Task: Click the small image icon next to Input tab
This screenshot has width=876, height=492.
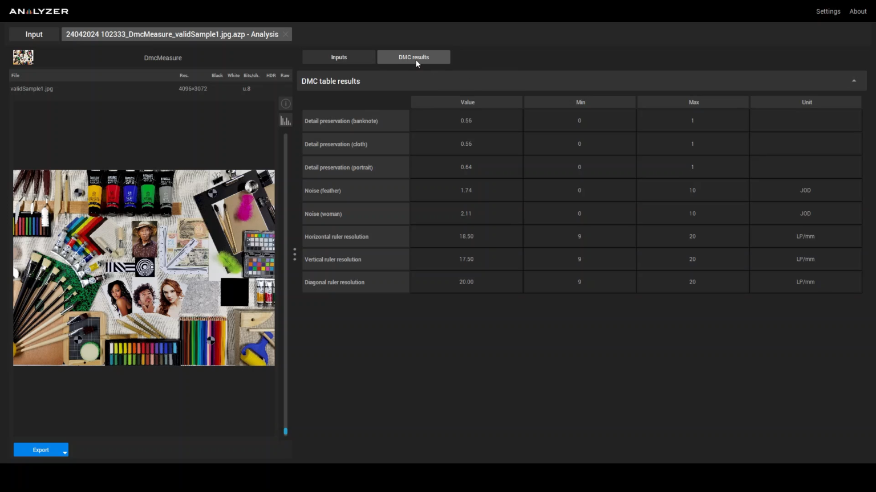Action: pos(23,57)
